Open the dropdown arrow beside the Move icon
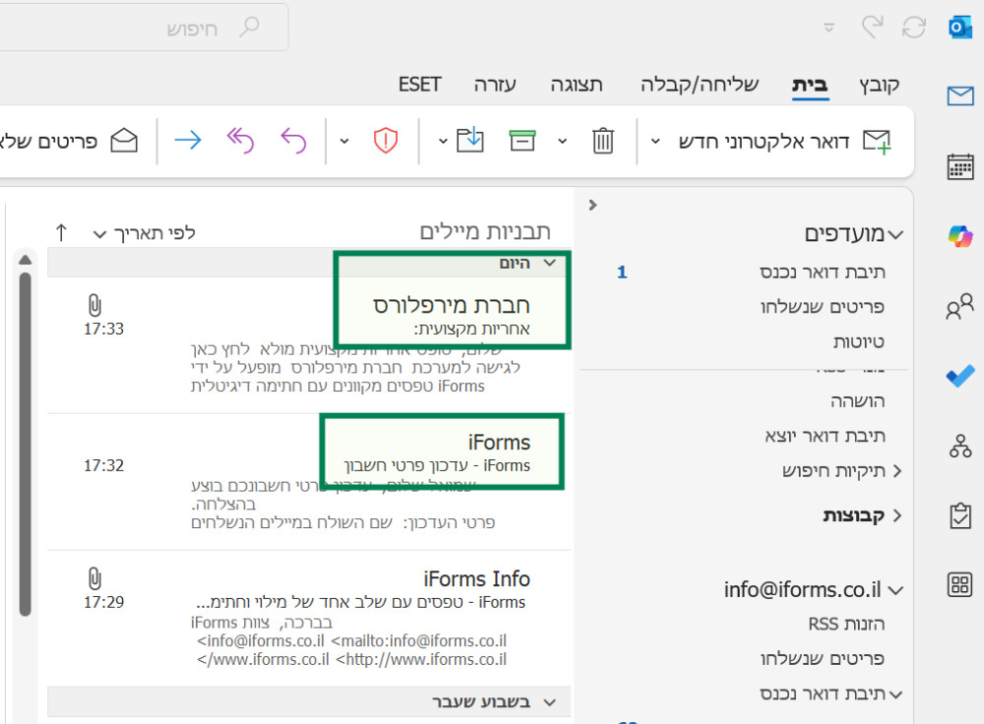Image resolution: width=984 pixels, height=724 pixels. 443,142
